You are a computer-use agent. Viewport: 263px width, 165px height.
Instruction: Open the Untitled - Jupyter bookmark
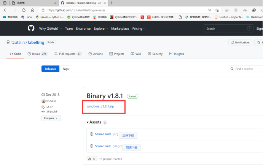(229, 17)
